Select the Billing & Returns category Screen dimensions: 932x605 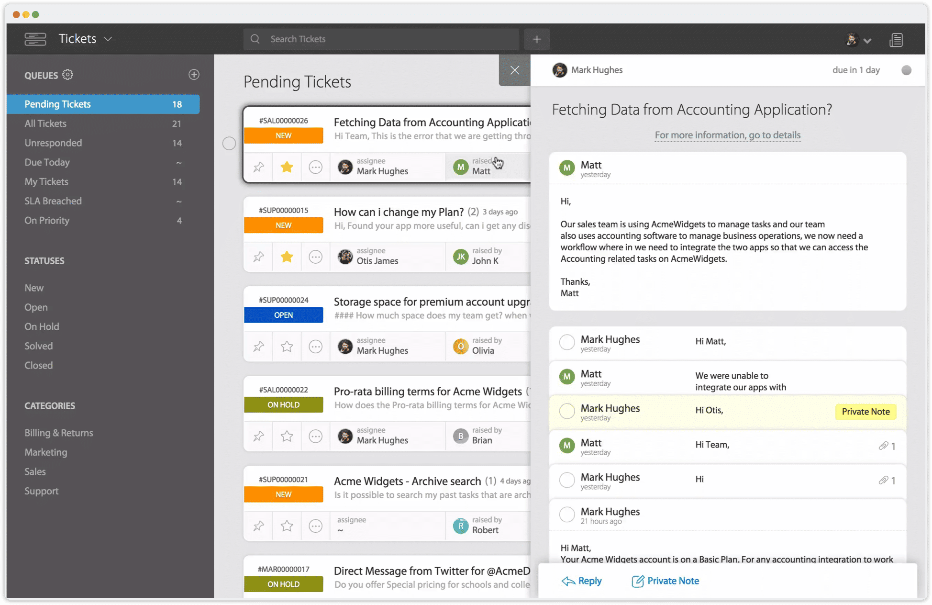click(58, 432)
